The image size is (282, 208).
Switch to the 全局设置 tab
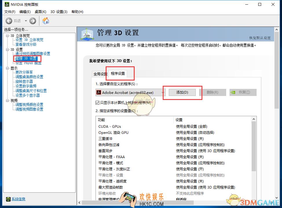(x=100, y=74)
